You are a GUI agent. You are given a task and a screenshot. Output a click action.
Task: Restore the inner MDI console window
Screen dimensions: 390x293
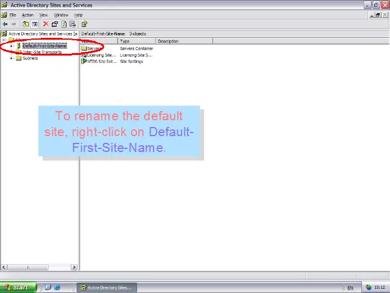pyautogui.click(x=378, y=15)
